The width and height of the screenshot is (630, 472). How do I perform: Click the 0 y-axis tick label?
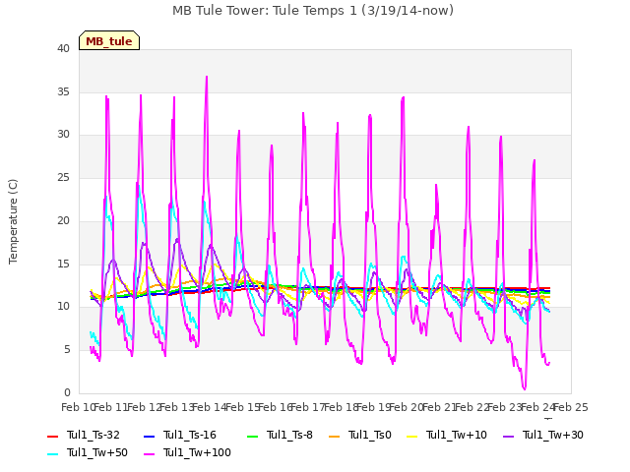coord(67,393)
